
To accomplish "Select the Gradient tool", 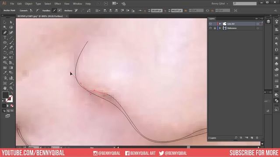I will point(11,68).
